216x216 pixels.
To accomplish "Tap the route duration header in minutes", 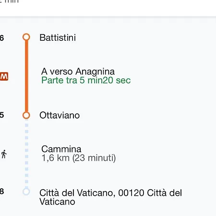I will coord(9,1).
